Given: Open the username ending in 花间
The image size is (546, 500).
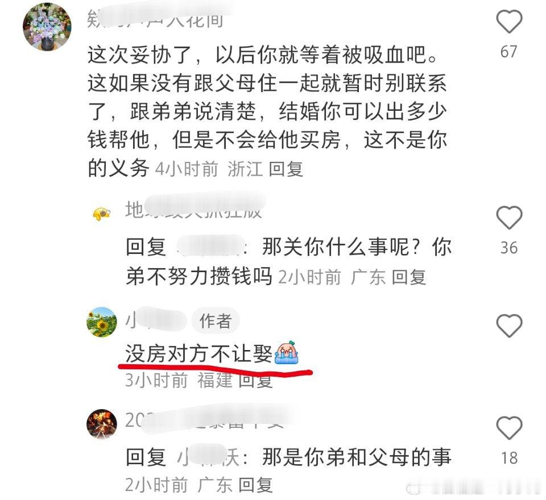Looking at the screenshot, I should [155, 19].
